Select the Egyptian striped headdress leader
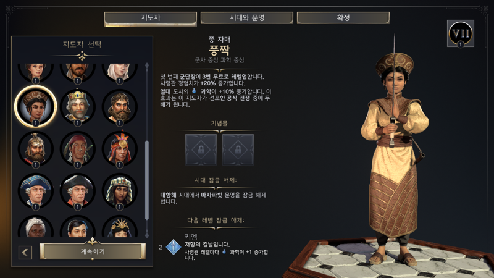 [x=119, y=191]
